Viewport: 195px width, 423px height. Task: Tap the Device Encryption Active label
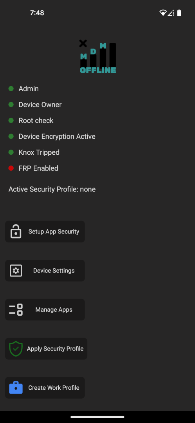[57, 137]
